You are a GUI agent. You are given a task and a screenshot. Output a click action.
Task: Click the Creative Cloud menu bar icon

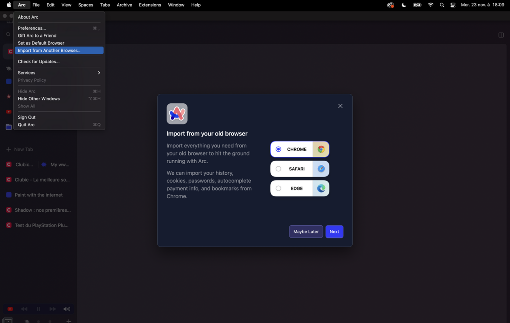pyautogui.click(x=390, y=5)
